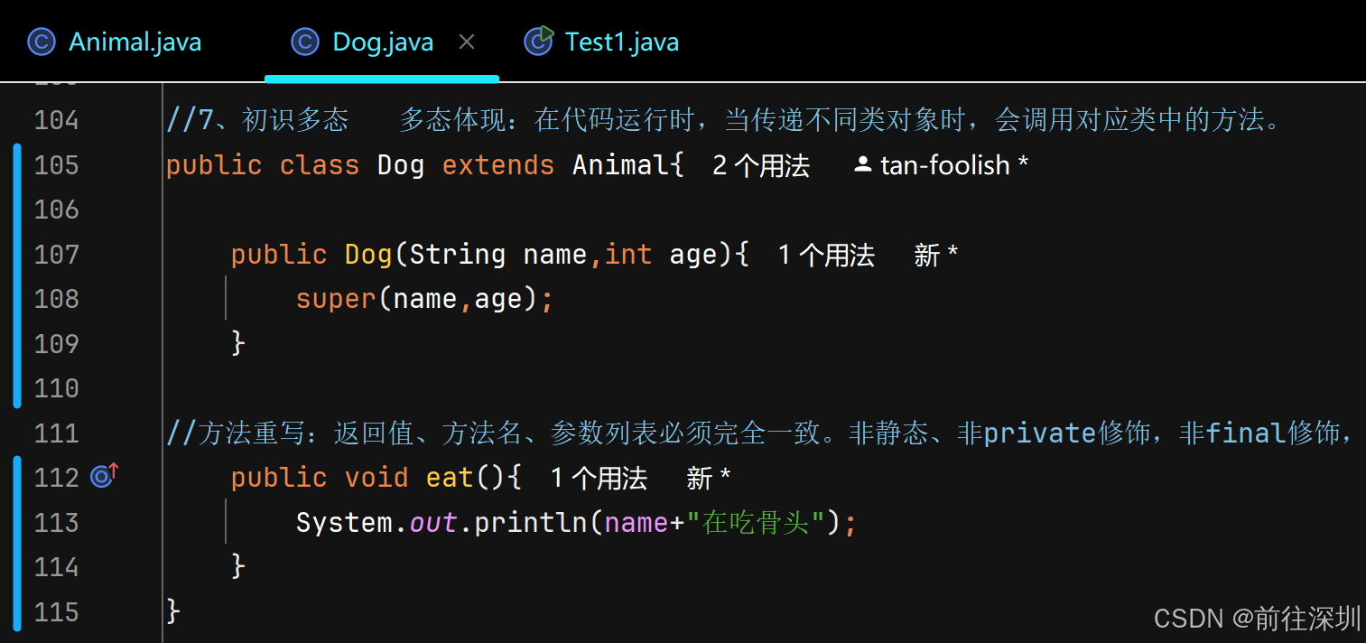
Task: Click the 'eat' method name on line 112
Action: (450, 478)
